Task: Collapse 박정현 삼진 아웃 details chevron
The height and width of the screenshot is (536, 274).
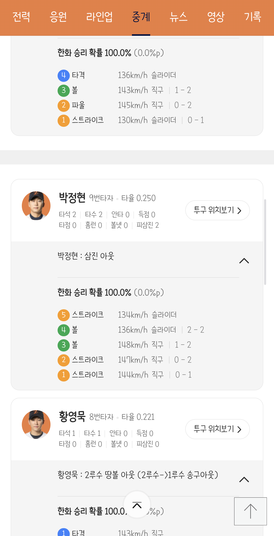Action: tap(244, 261)
